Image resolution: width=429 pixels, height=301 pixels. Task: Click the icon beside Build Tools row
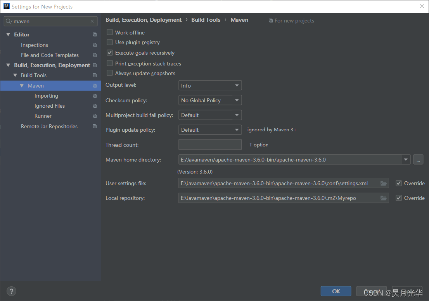click(95, 75)
